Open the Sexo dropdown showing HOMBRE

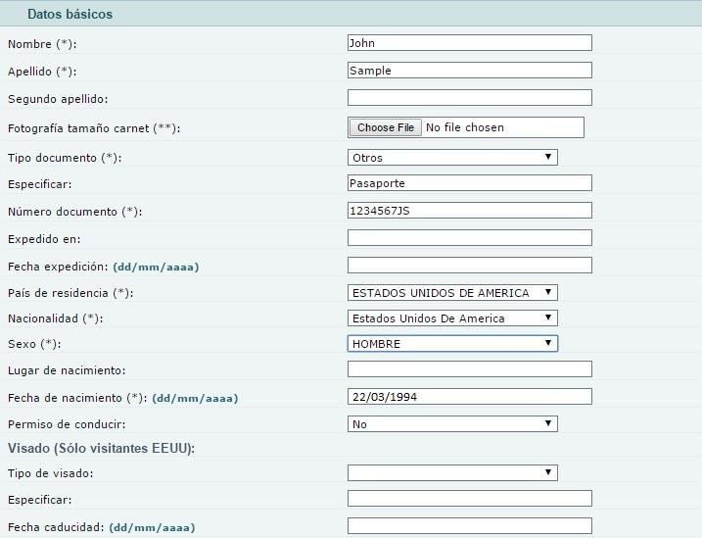[452, 344]
